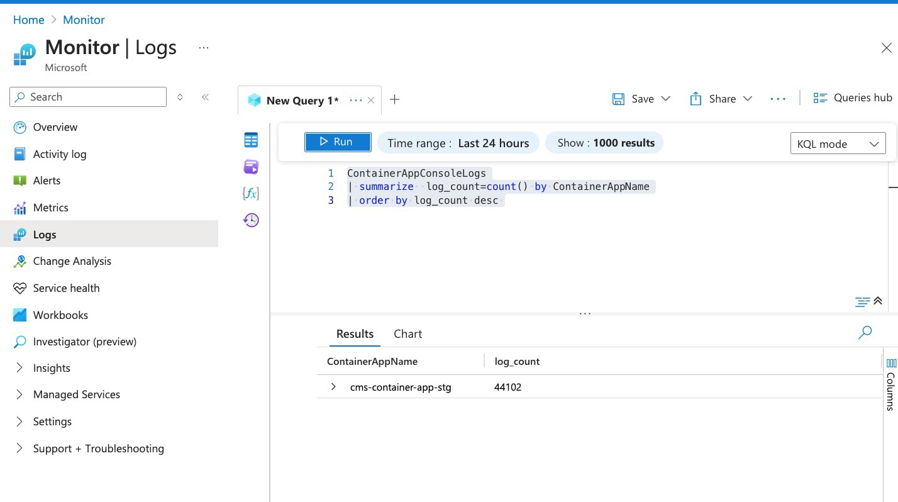This screenshot has width=898, height=502.
Task: Open the Save dropdown
Action: point(641,99)
